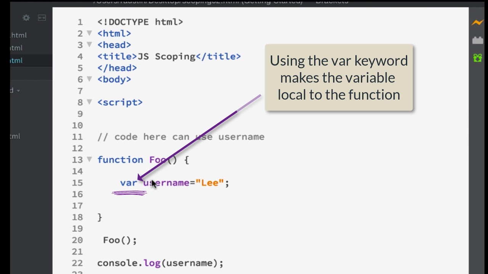Click the title text 'JS Scoping'
The height and width of the screenshot is (274, 488).
pyautogui.click(x=166, y=56)
